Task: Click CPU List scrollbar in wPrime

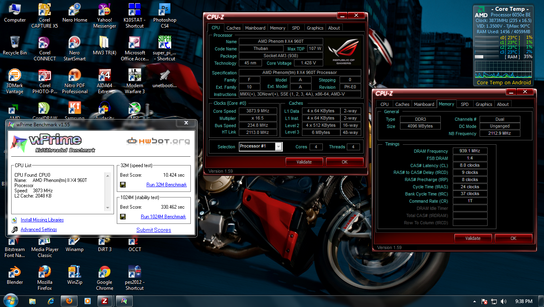Action: [x=107, y=191]
